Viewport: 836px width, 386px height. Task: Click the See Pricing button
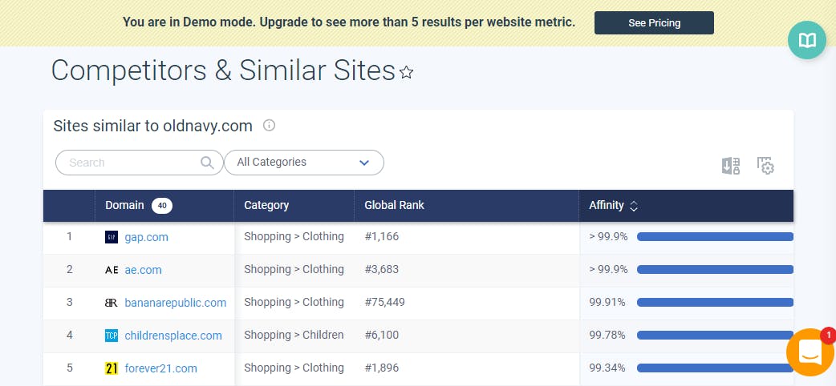[x=654, y=23]
